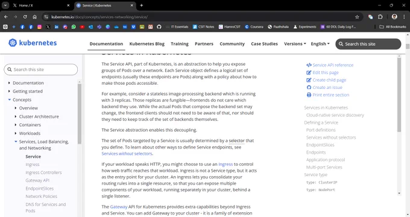Open the Google Classroom bookmark icon

[x=142, y=27]
